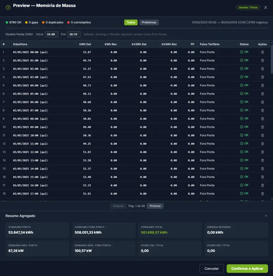The height and width of the screenshot is (276, 273).
Task: Click the Demanda Máx. Fora Ponta 100,57 kW
Action: click(x=83, y=251)
